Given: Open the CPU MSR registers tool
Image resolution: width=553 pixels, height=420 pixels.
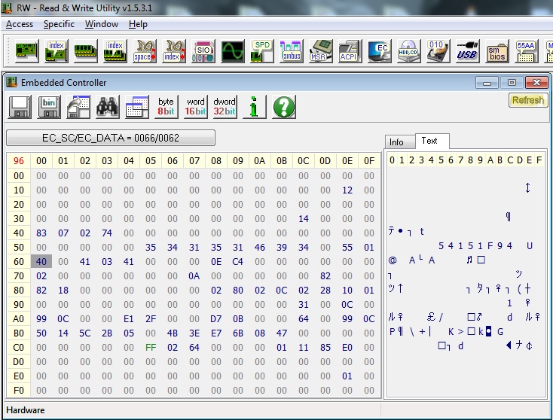Looking at the screenshot, I should point(321,51).
